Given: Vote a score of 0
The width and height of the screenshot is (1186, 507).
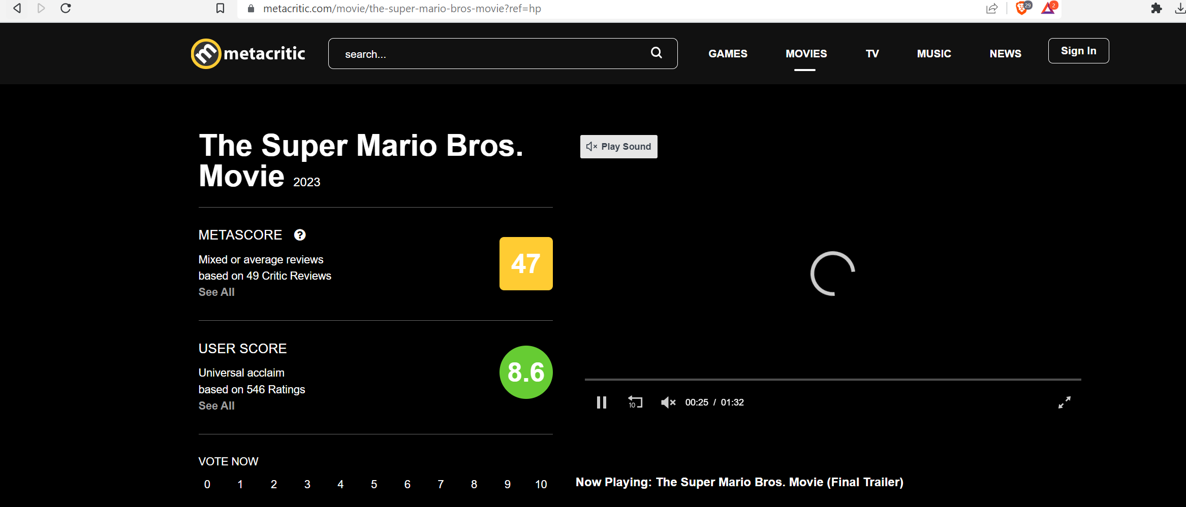Looking at the screenshot, I should point(207,484).
